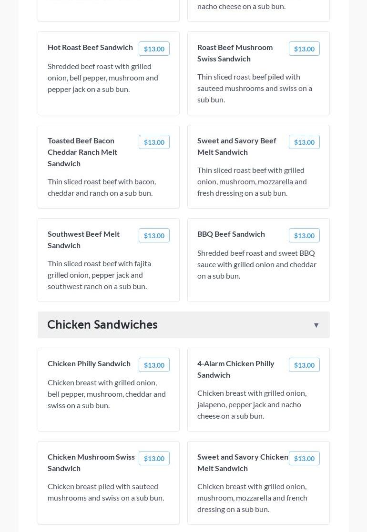Open the BBQ Beef Sandwich item title
This screenshot has height=532, width=367.
[231, 234]
